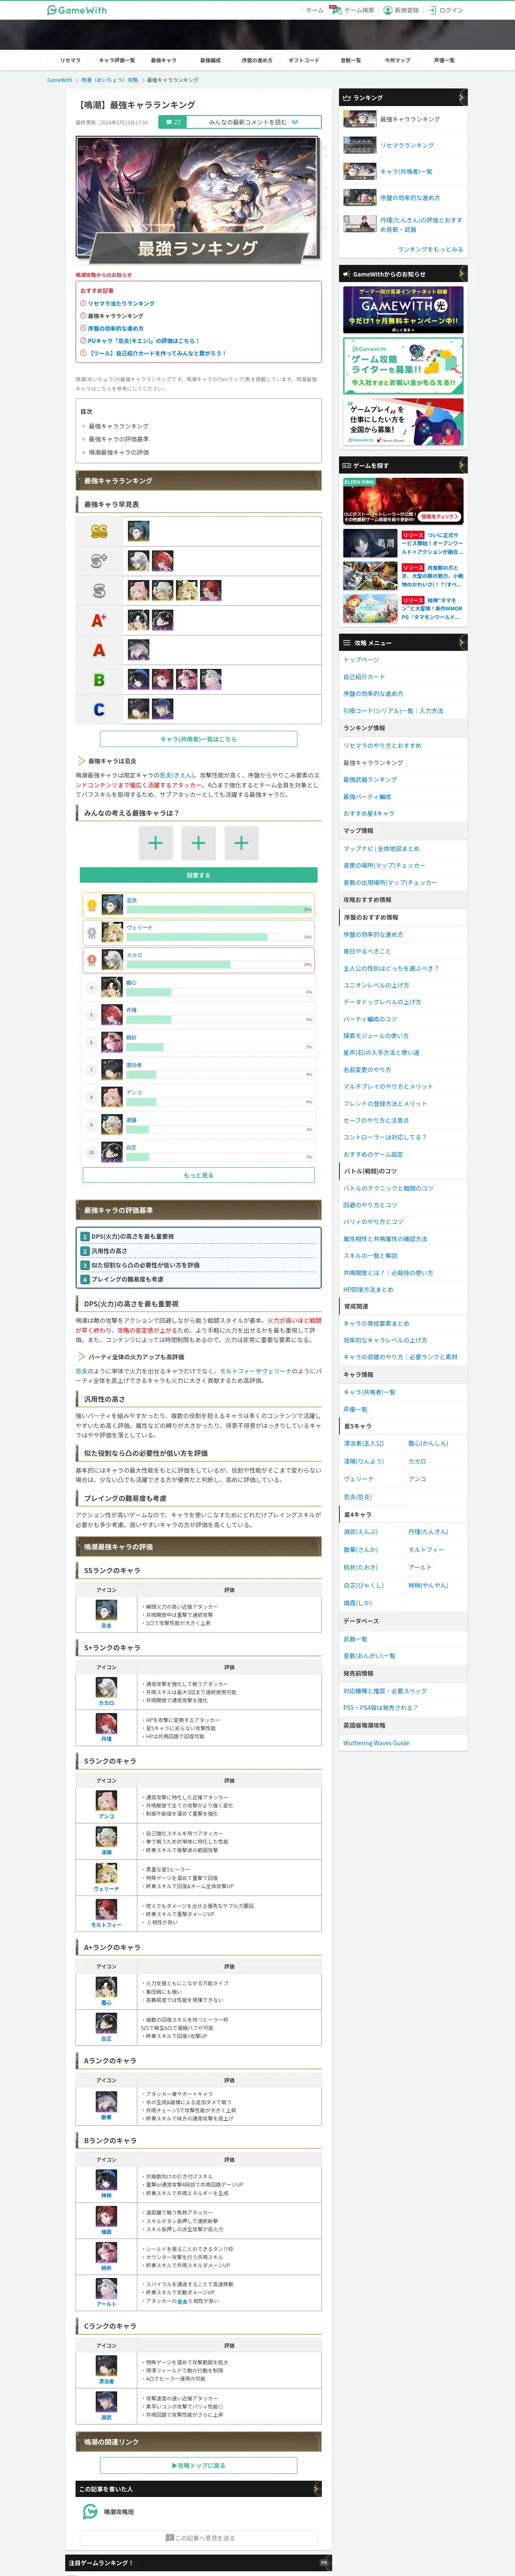Click first character icon in A+ tier row
This screenshot has height=2576, width=515.
[138, 620]
